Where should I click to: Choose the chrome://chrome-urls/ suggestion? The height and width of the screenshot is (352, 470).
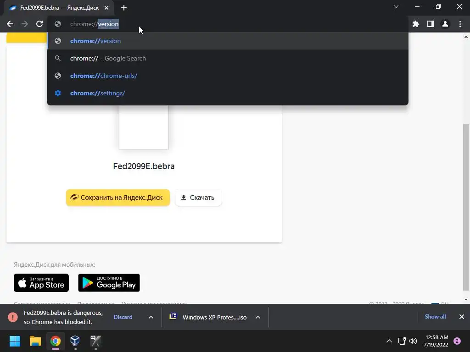click(x=228, y=76)
